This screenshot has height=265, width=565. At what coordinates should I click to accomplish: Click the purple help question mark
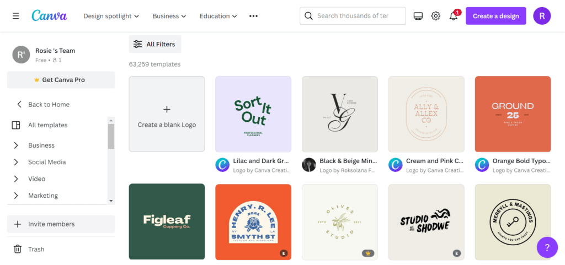547,247
